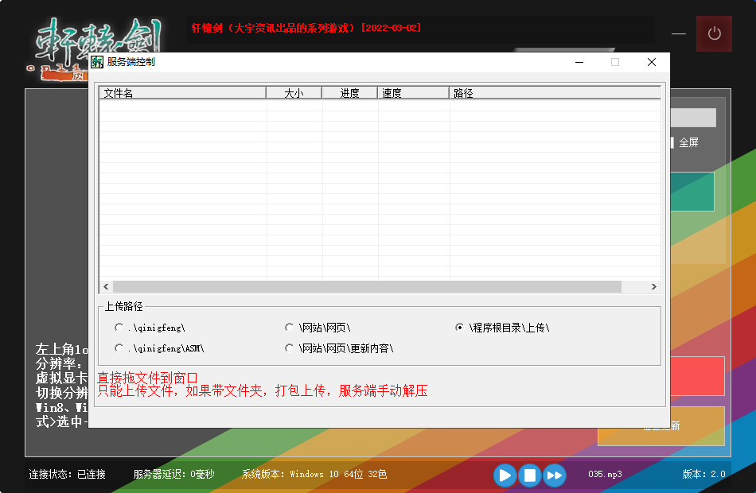Click the file list's right scroll arrow
Viewport: 756px width, 493px height.
[x=654, y=287]
